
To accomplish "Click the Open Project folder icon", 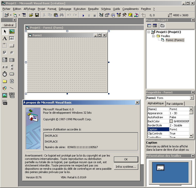I will [31, 15].
